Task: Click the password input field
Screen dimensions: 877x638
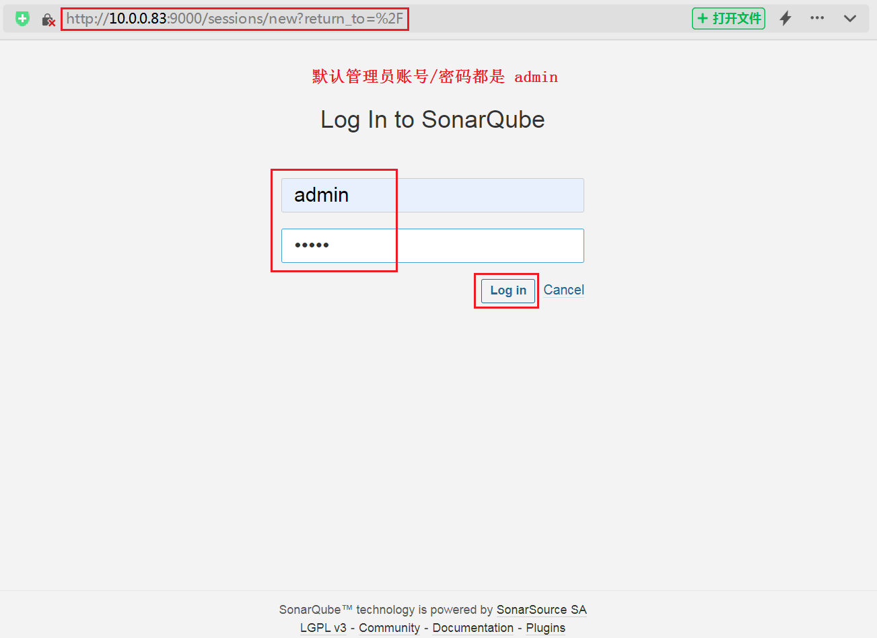Action: point(433,245)
